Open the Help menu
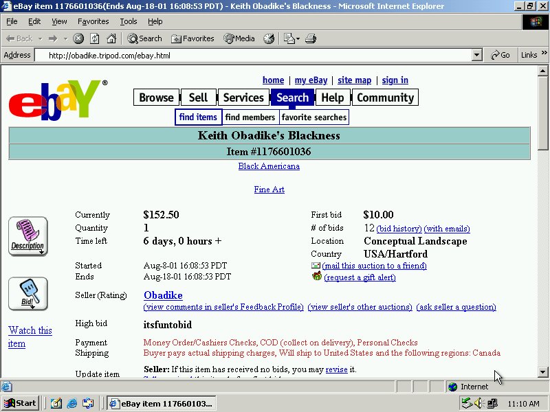The height and width of the screenshot is (412, 550). 155,21
